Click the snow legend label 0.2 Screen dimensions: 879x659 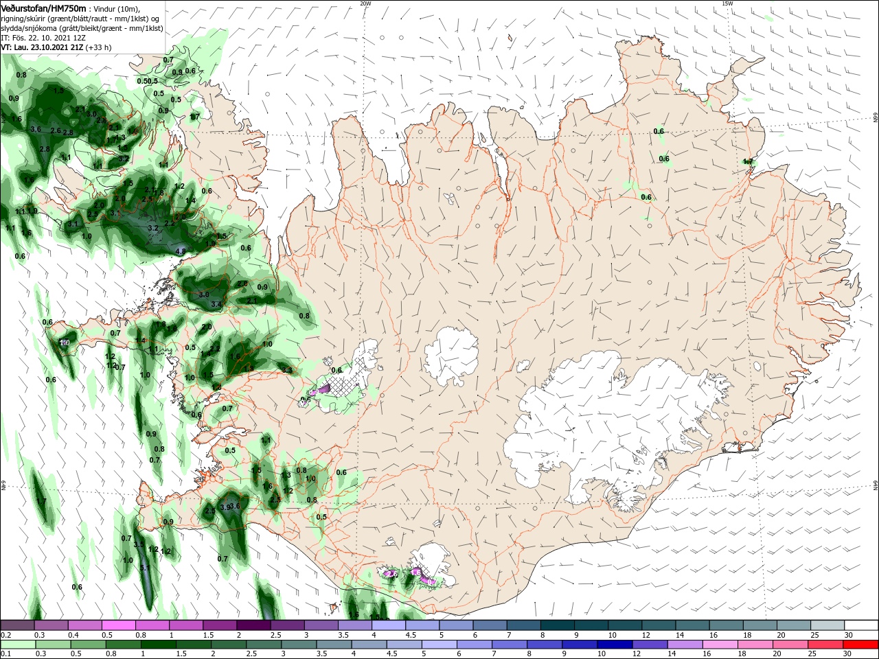click(5, 635)
